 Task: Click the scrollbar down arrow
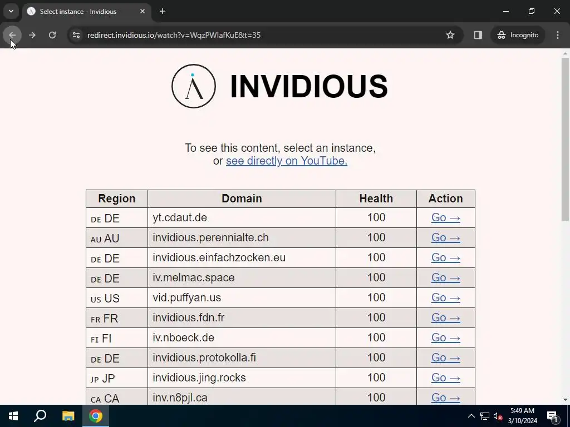pos(565,400)
